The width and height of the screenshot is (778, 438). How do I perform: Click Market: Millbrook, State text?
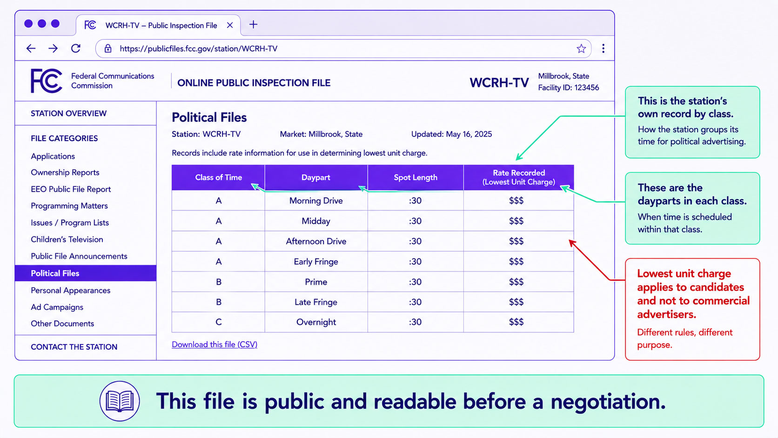coord(321,134)
